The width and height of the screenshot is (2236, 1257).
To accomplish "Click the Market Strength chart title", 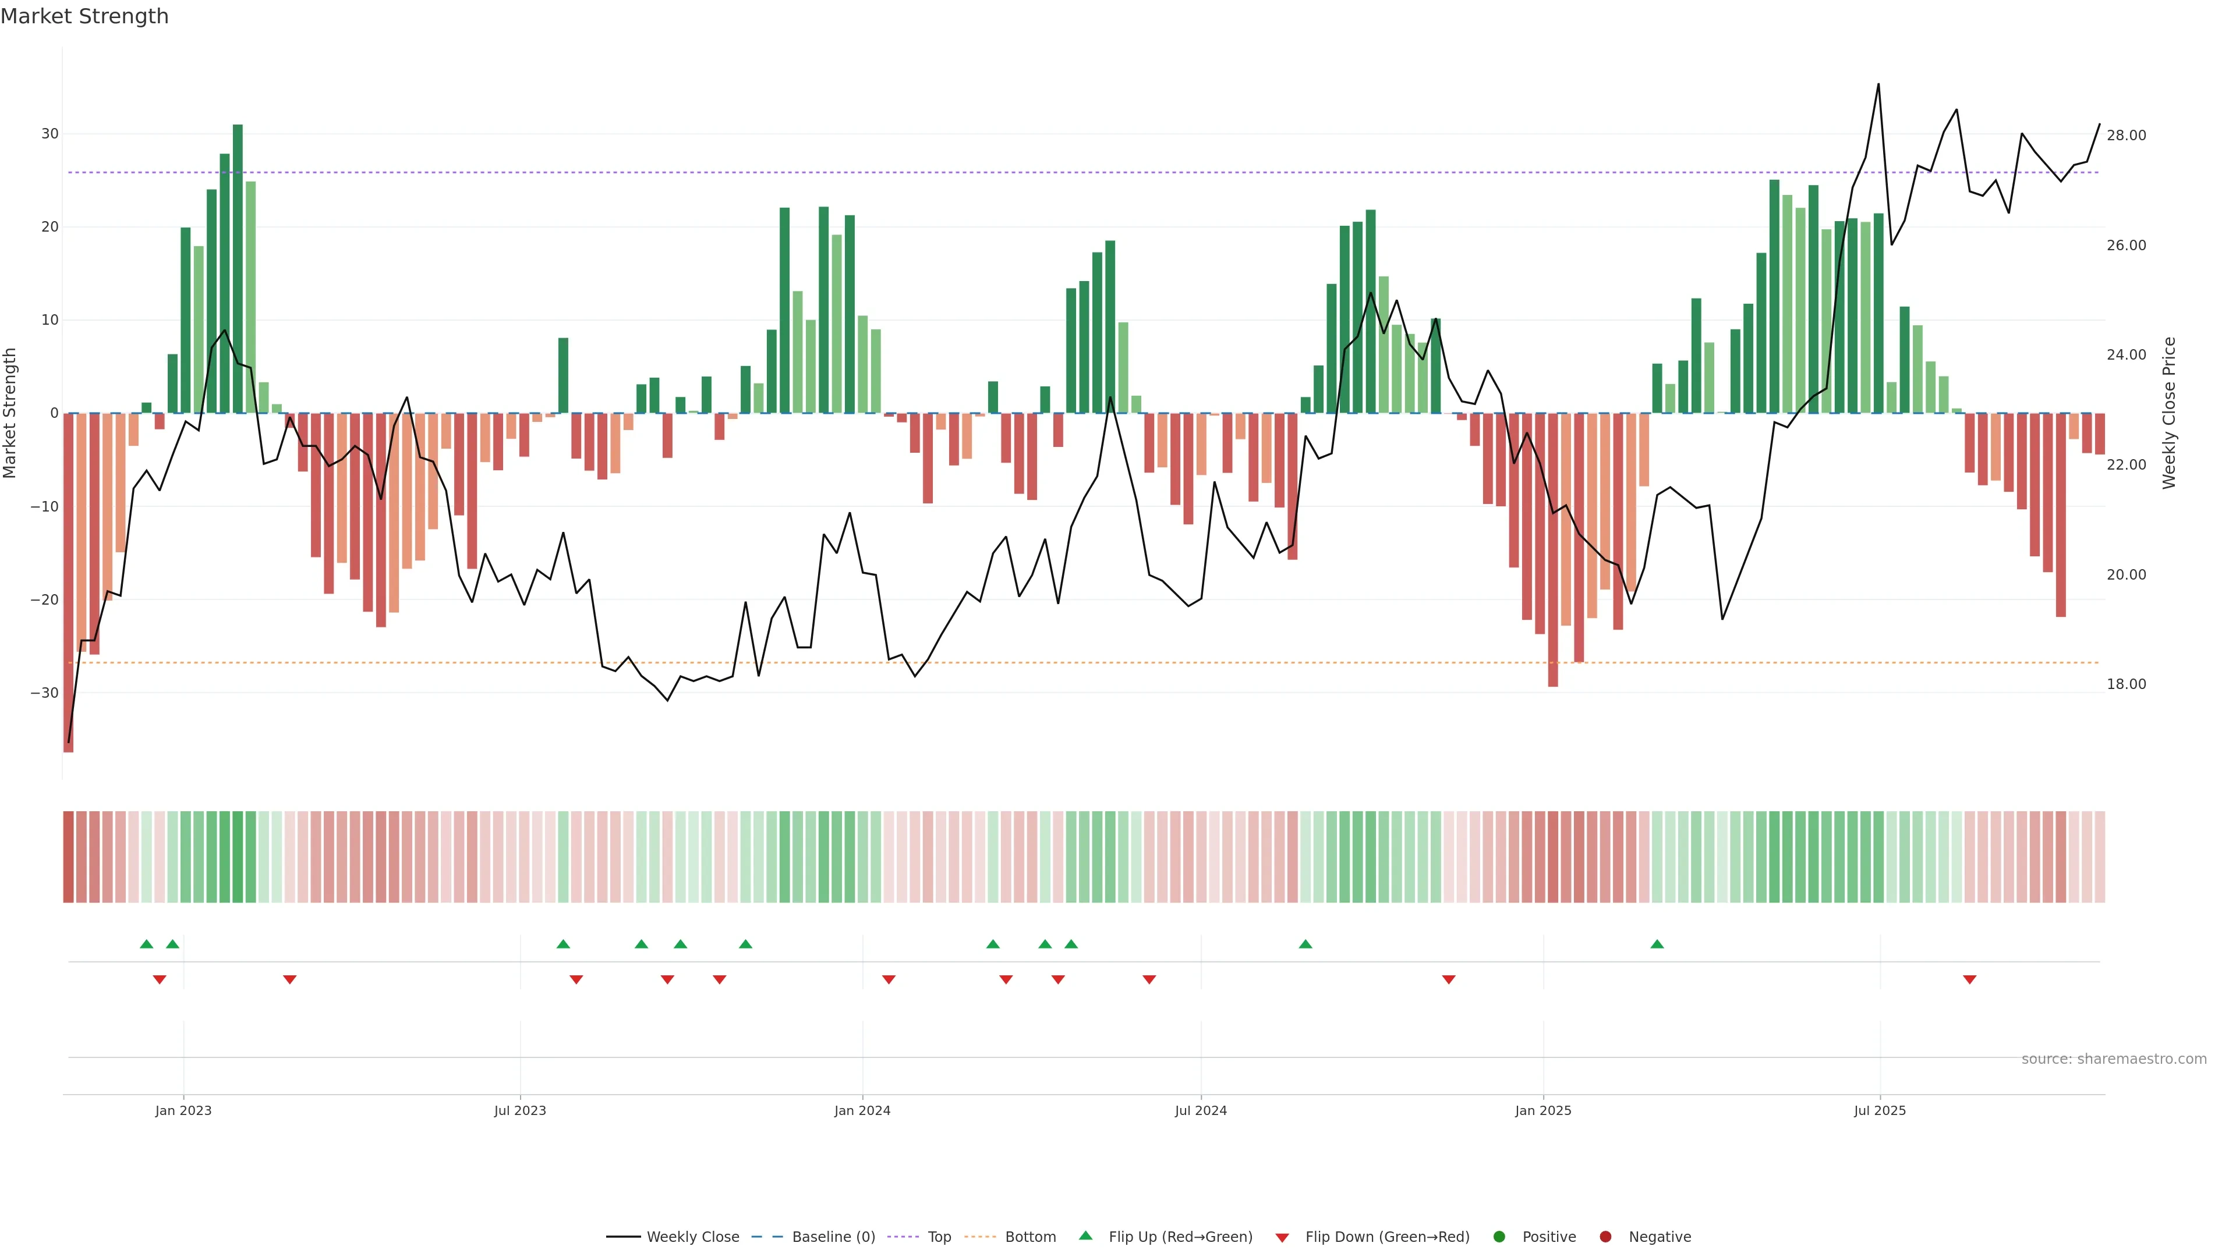I will [84, 16].
